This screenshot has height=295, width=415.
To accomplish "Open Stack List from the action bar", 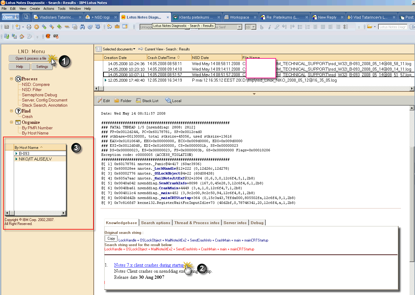I will [147, 101].
